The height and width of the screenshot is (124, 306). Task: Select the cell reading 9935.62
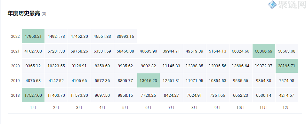(125, 66)
